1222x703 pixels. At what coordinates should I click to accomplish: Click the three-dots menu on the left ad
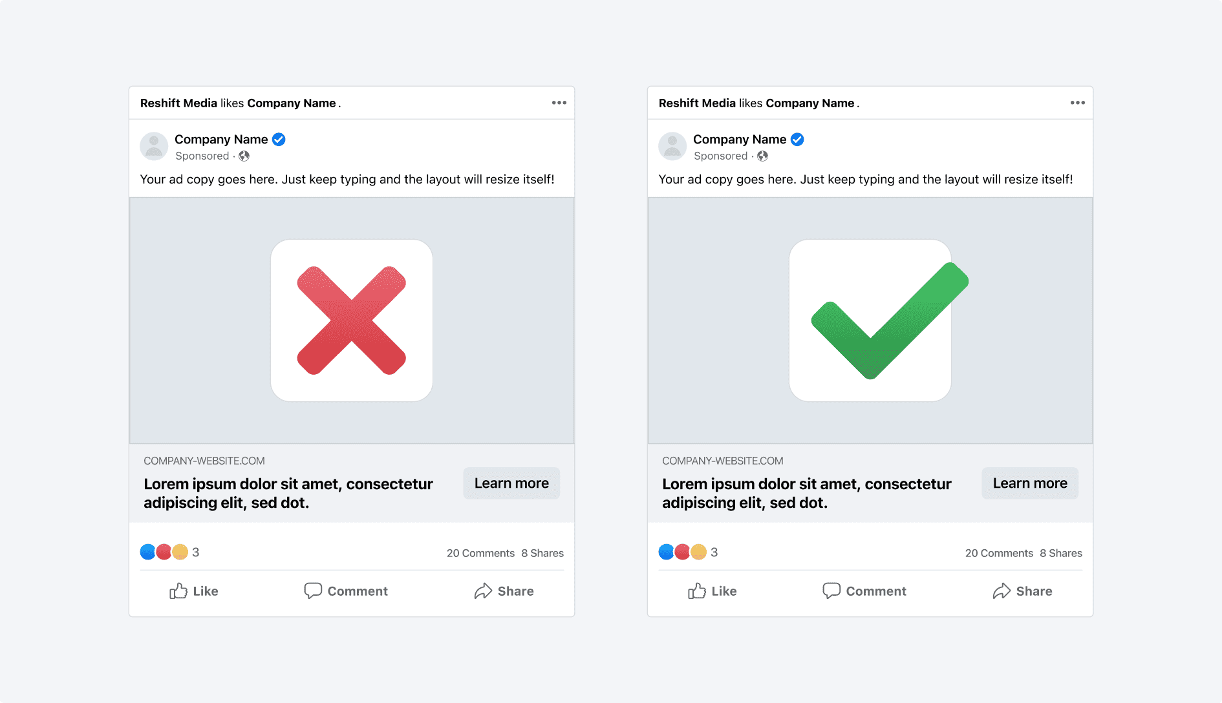tap(559, 102)
